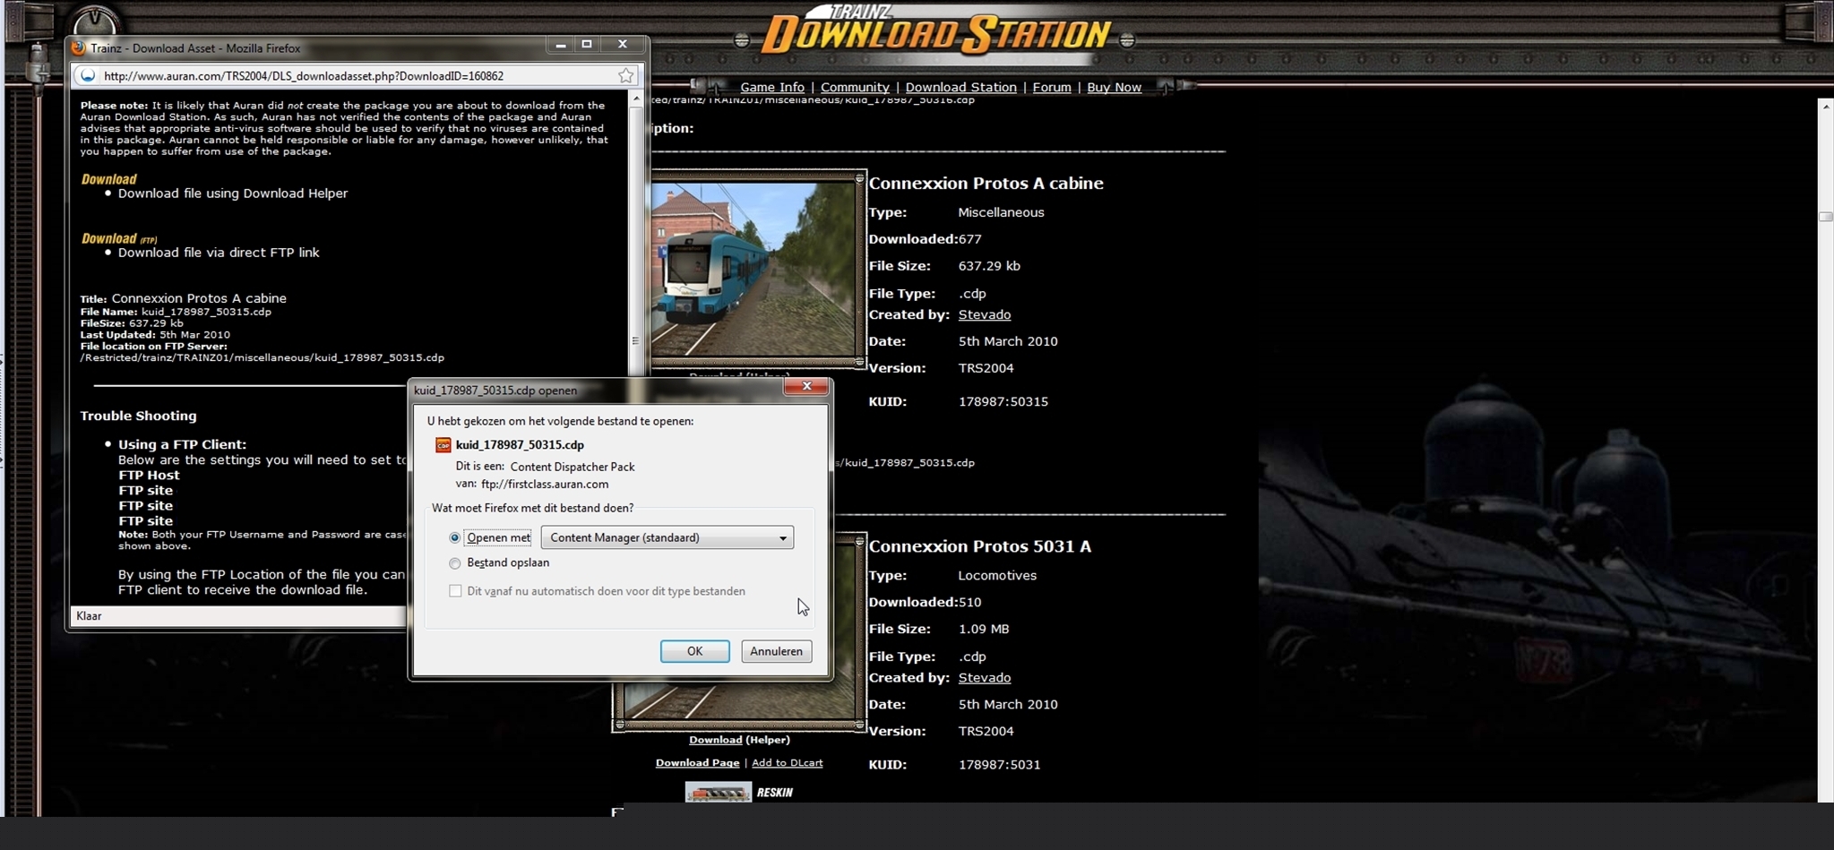The height and width of the screenshot is (850, 1834).
Task: Click the 'Content Dispatcher Pack' file type text
Action: click(573, 467)
